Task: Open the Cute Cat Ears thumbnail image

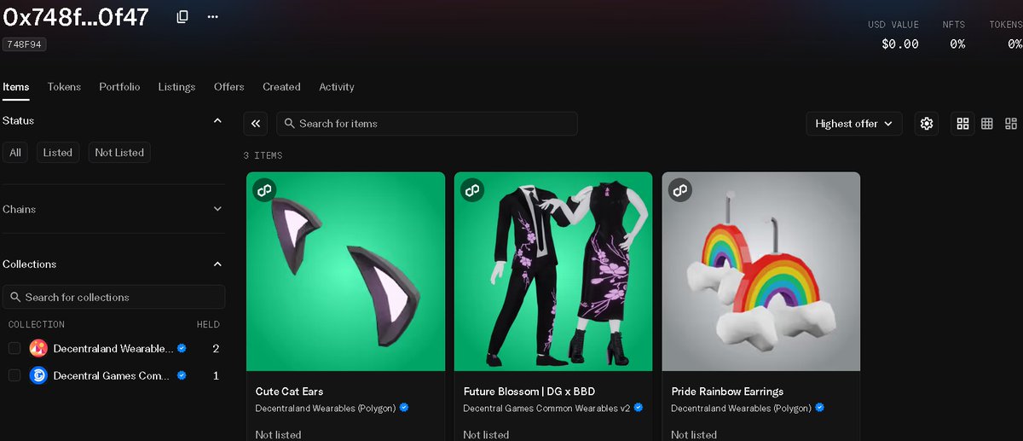Action: coord(345,271)
